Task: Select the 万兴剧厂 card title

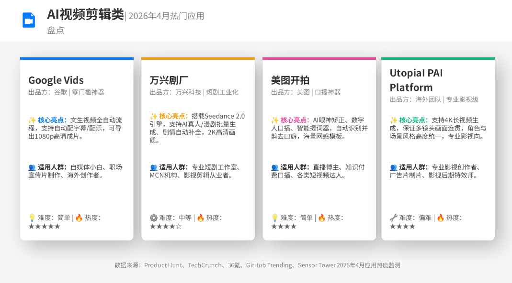Action: coord(169,80)
